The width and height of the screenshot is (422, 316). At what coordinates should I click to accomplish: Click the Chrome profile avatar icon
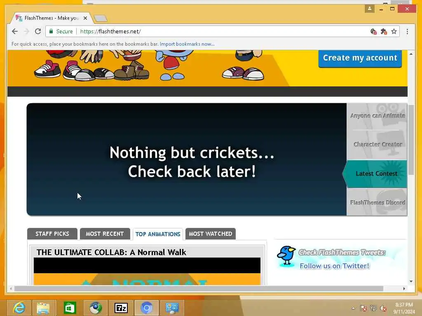tap(370, 9)
